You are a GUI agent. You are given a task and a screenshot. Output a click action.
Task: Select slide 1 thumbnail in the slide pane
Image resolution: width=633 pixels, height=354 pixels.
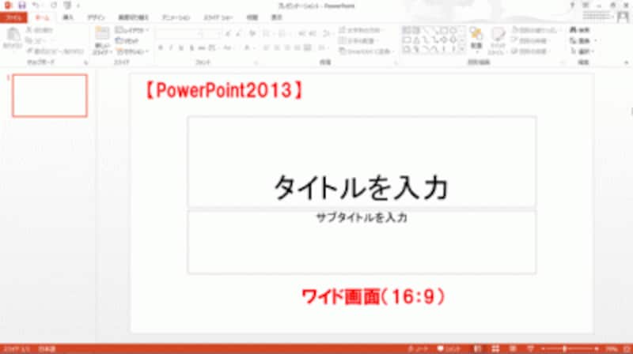(x=50, y=96)
